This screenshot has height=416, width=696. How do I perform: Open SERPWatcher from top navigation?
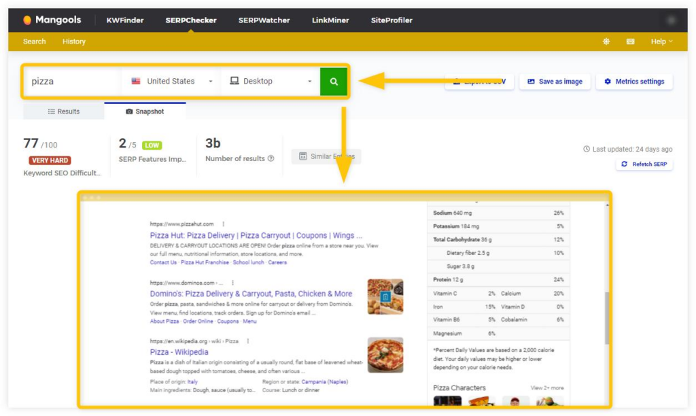click(264, 20)
